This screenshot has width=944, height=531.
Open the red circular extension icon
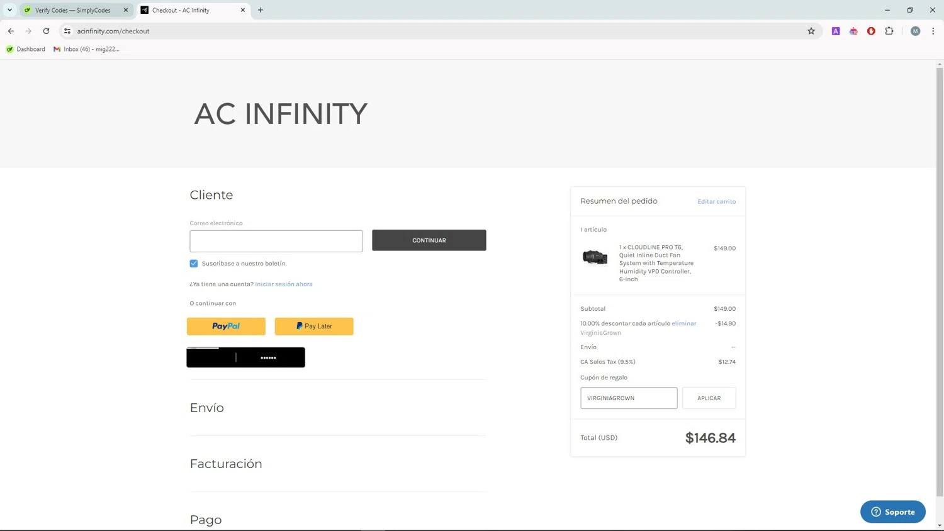pos(871,31)
